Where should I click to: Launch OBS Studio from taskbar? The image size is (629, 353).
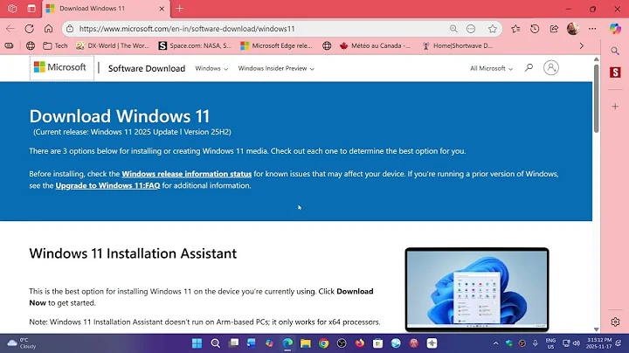coord(342,343)
